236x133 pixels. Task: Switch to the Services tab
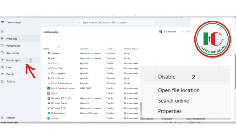click(20, 81)
